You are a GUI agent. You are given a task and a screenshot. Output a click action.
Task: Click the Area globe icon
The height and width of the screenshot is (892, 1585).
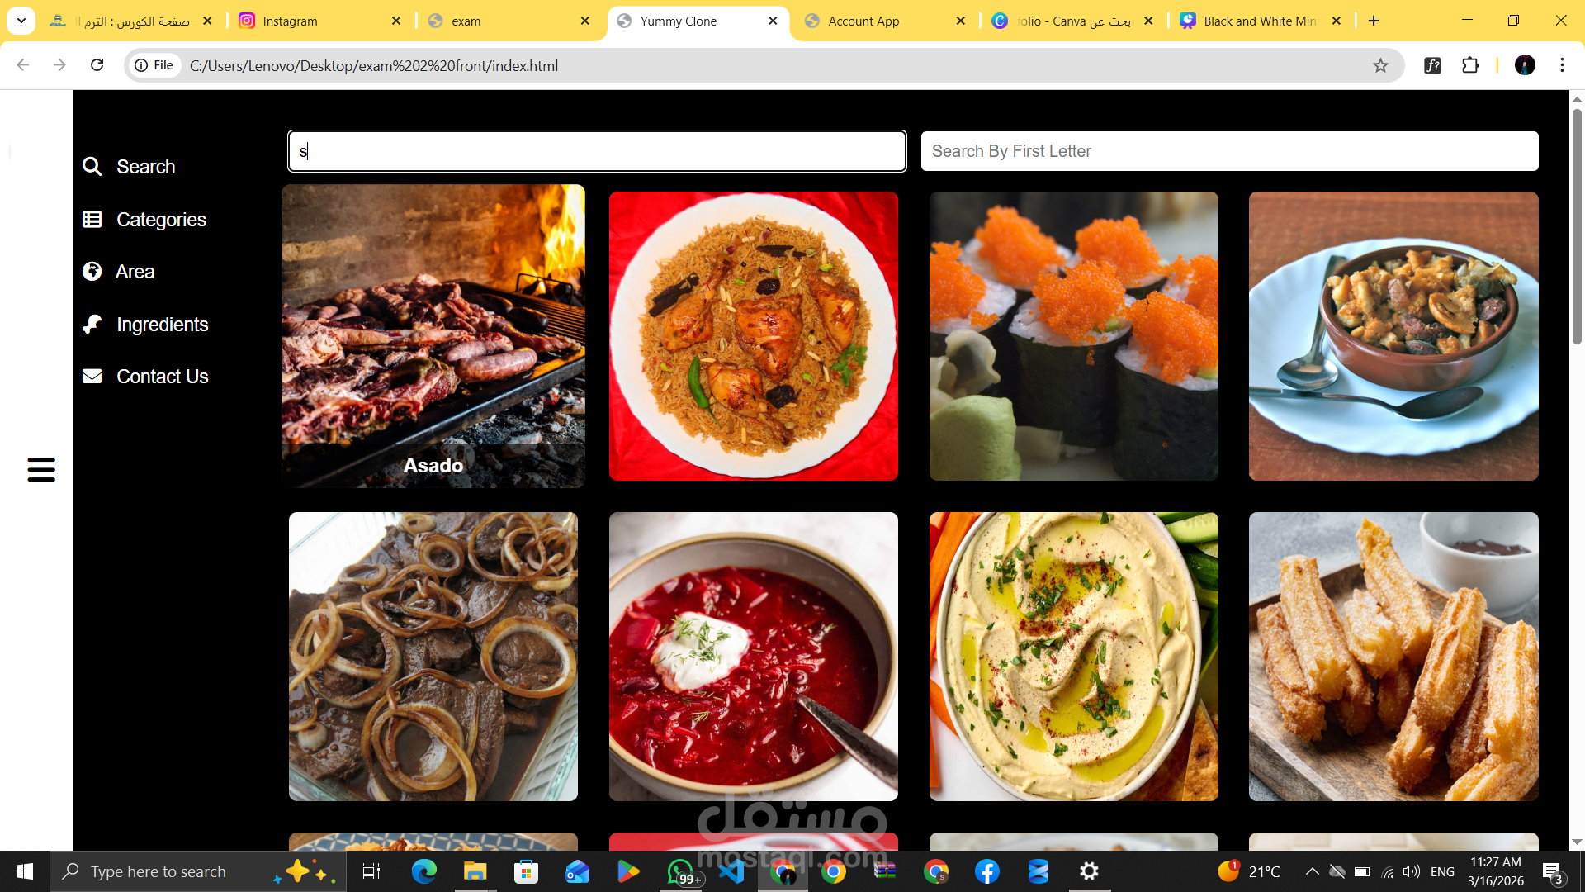click(x=92, y=272)
